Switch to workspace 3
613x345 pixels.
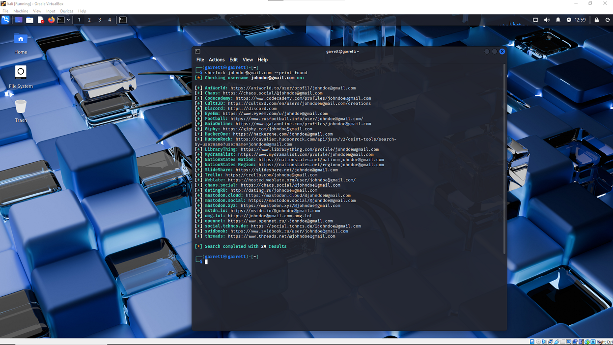(100, 20)
